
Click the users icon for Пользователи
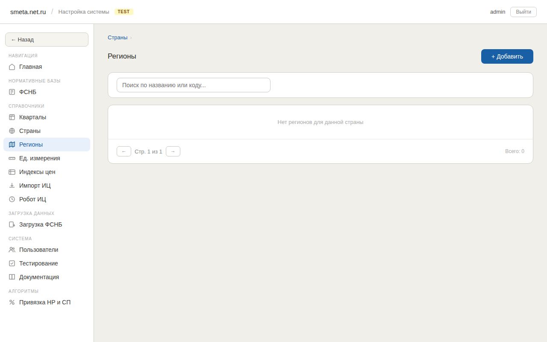tap(12, 250)
